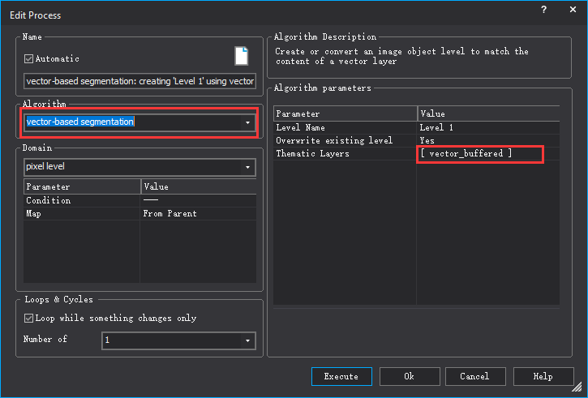Click the Map value From Parent
Screen dimensions: 588x398
170,214
